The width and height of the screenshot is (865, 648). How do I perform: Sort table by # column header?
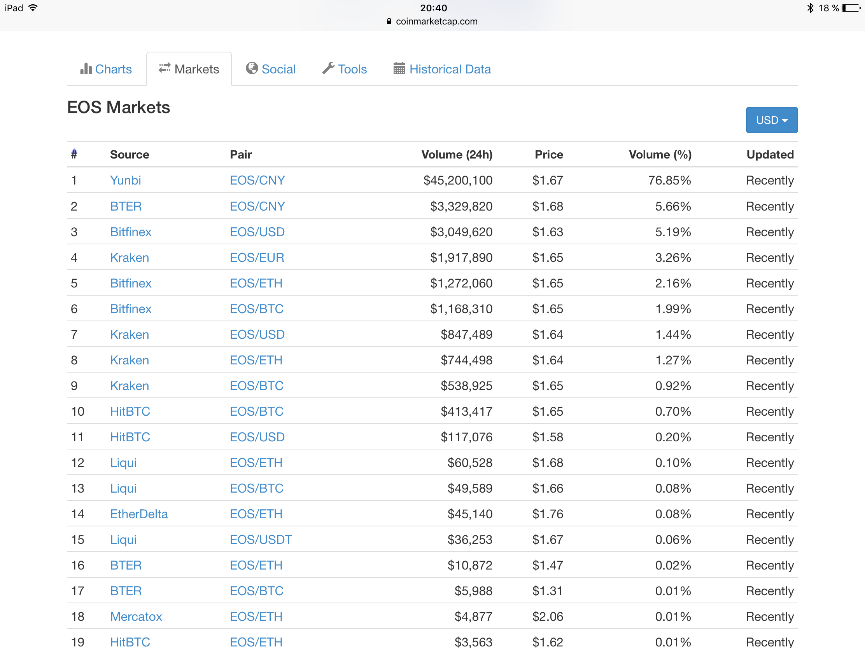coord(74,154)
